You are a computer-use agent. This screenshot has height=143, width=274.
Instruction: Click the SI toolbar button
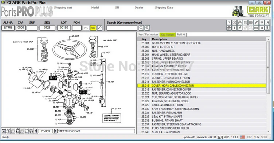tap(262, 22)
